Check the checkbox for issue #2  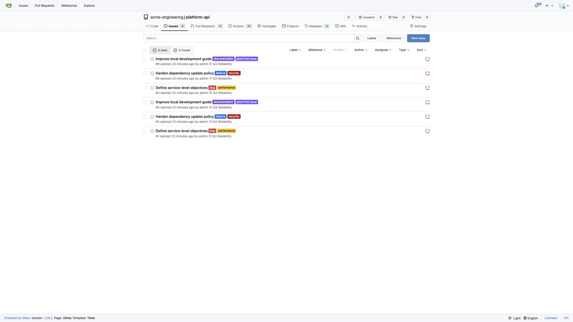[x=145, y=117]
